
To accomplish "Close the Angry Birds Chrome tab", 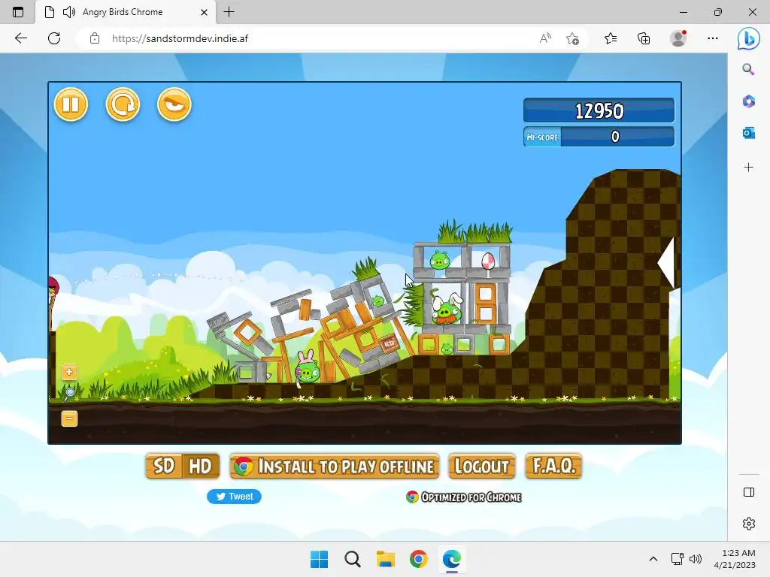I will pos(205,12).
